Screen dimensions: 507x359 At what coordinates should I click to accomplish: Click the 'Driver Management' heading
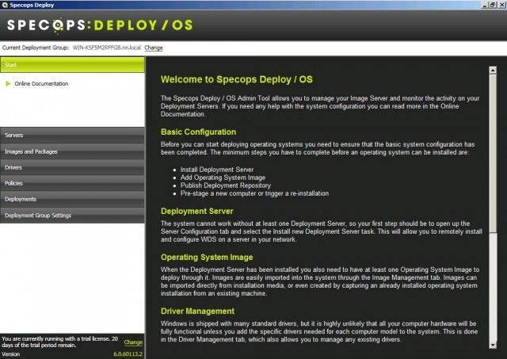pyautogui.click(x=197, y=311)
